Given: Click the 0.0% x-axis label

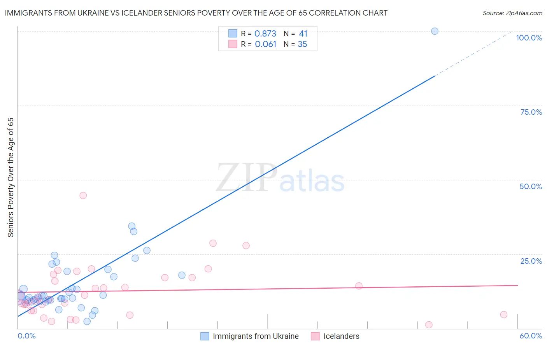Looking at the screenshot, I should coord(26,336).
